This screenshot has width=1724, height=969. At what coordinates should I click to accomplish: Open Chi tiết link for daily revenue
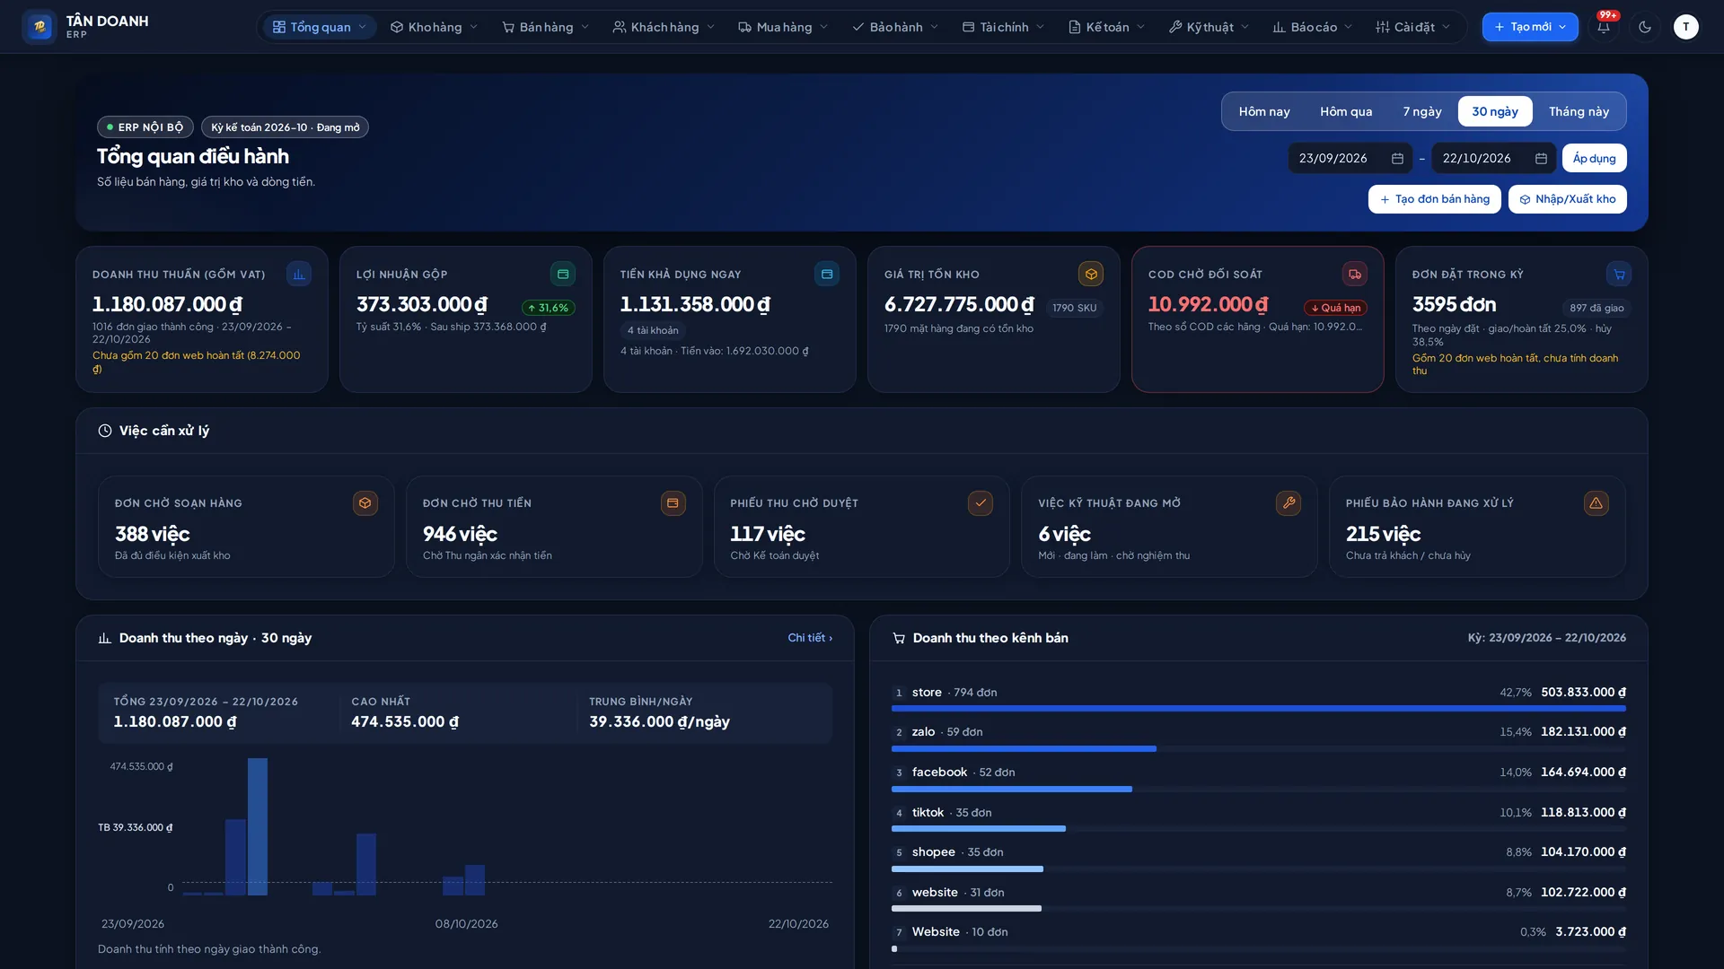click(810, 638)
